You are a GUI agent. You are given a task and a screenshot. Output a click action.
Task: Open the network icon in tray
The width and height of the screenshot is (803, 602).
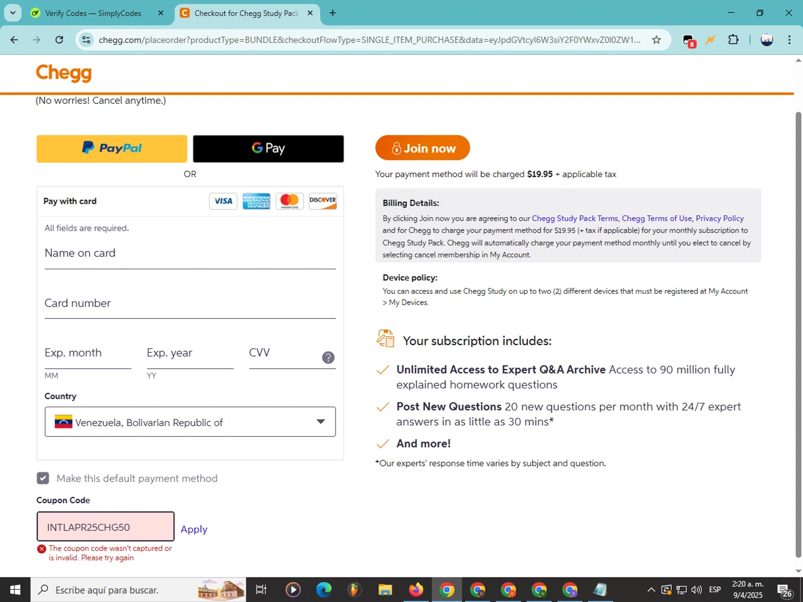[x=681, y=590]
